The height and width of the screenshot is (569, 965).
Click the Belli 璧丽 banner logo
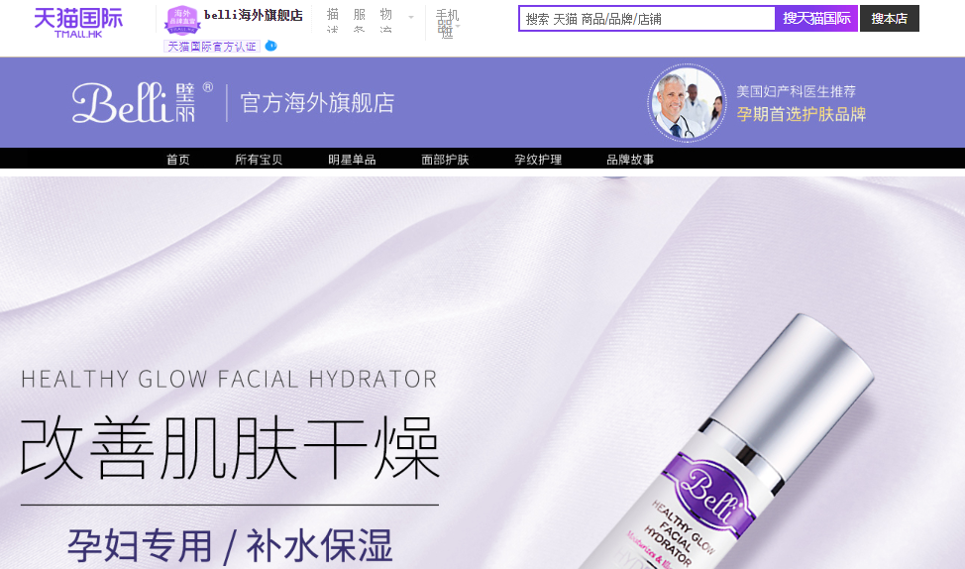142,102
